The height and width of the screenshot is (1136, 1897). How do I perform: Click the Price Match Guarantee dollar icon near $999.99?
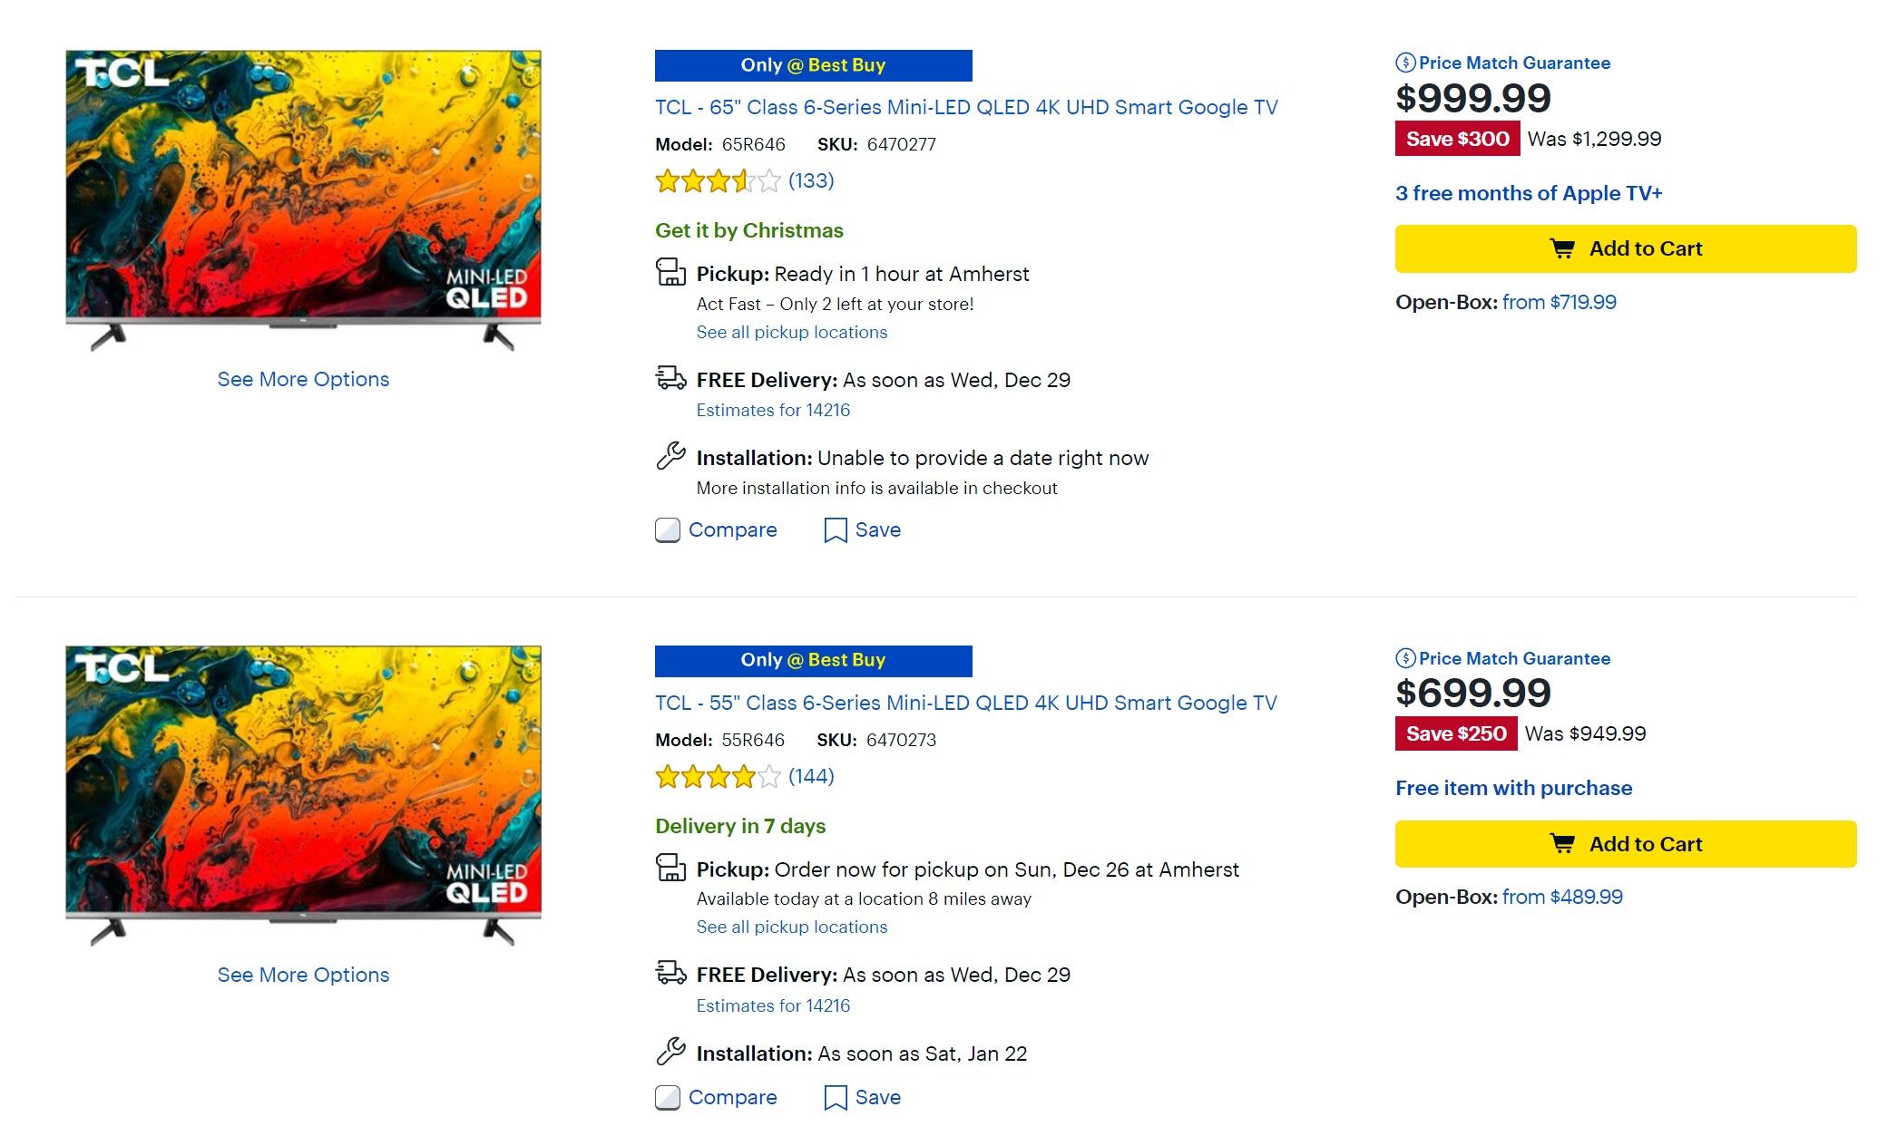point(1404,63)
